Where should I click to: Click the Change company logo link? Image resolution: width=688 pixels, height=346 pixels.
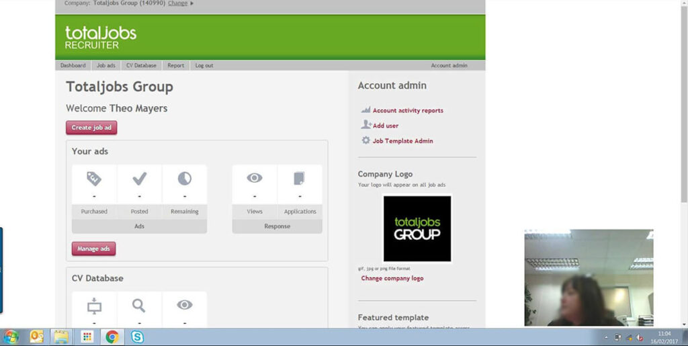click(392, 278)
